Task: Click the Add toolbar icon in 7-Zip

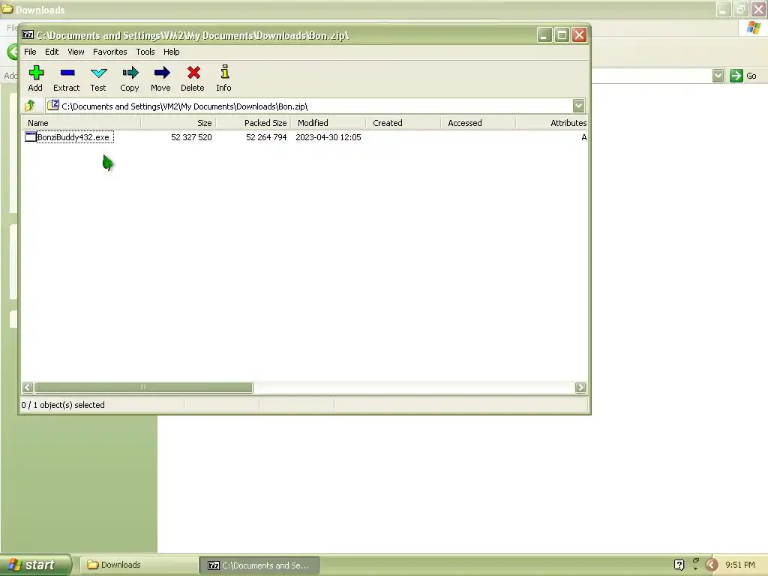Action: point(36,73)
